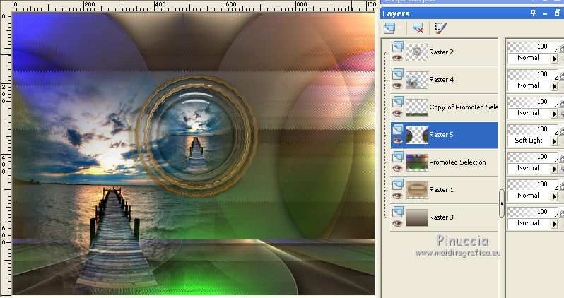This screenshot has height=298, width=564.
Task: Click Promoted Selection layer type icon
Action: click(398, 157)
